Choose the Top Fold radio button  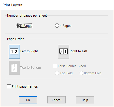tap(57, 73)
